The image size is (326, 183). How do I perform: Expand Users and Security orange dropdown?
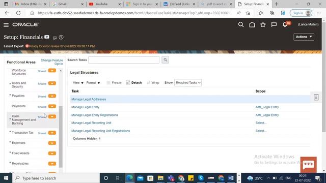pyautogui.click(x=52, y=83)
